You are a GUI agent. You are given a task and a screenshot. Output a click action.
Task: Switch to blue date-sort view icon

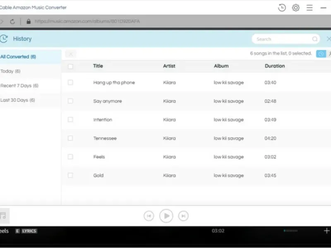321,54
